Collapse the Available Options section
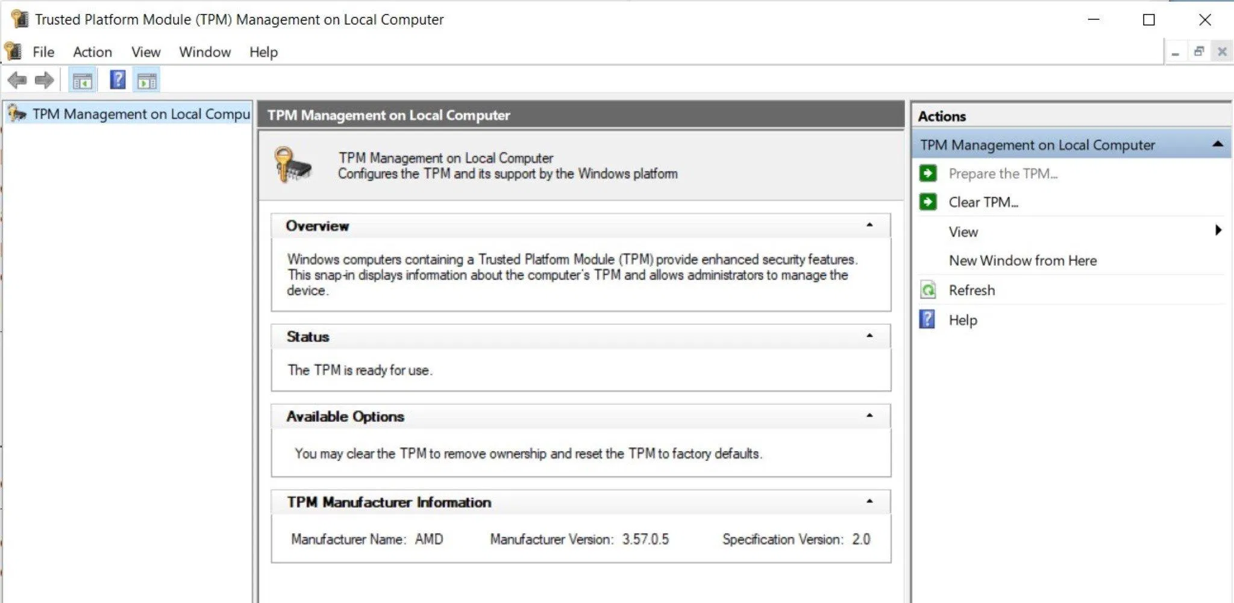The height and width of the screenshot is (603, 1234). pyautogui.click(x=869, y=415)
